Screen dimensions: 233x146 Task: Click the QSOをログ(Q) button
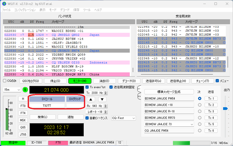[x=31, y=81]
